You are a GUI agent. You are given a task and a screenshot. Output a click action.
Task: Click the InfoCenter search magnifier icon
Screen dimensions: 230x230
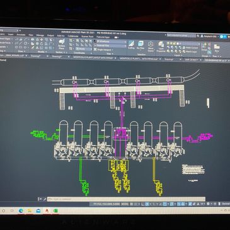pos(198,36)
